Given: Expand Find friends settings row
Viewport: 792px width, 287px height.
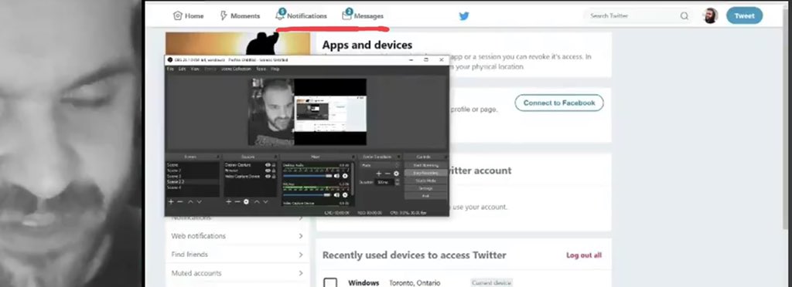Looking at the screenshot, I should tap(237, 255).
